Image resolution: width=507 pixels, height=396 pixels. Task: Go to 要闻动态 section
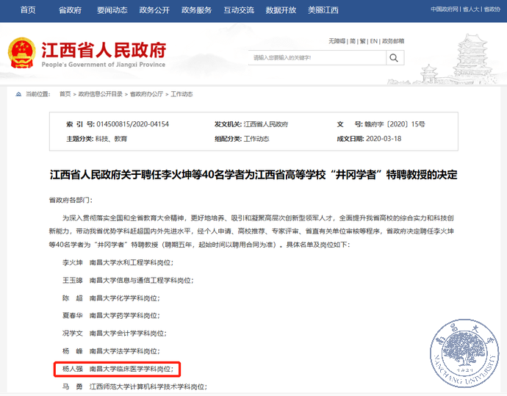[x=112, y=10]
